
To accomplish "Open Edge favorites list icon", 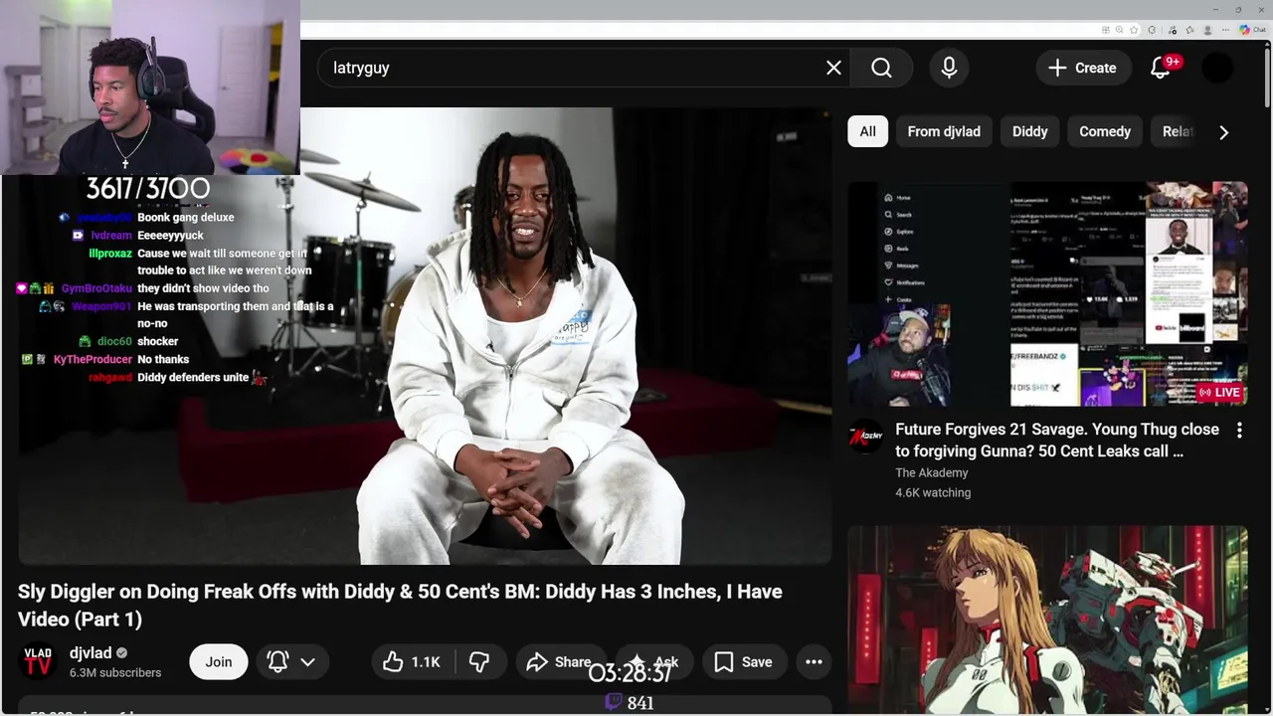I will tap(1189, 30).
